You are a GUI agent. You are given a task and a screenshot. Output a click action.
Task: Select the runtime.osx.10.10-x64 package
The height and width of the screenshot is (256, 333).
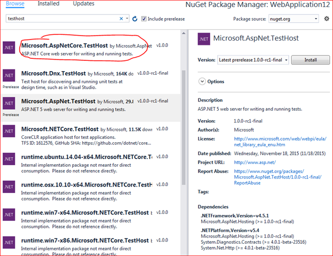pos(91,191)
